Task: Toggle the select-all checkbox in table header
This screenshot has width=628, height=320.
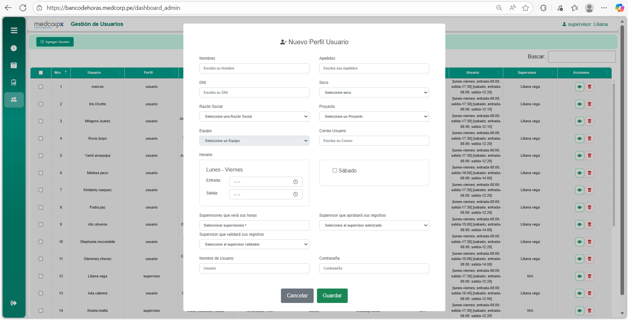Action: point(41,73)
